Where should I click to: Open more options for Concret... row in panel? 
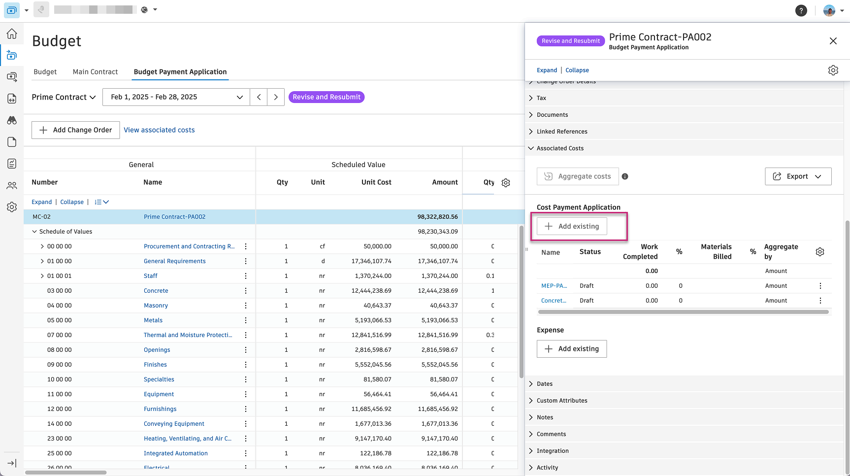[820, 301]
